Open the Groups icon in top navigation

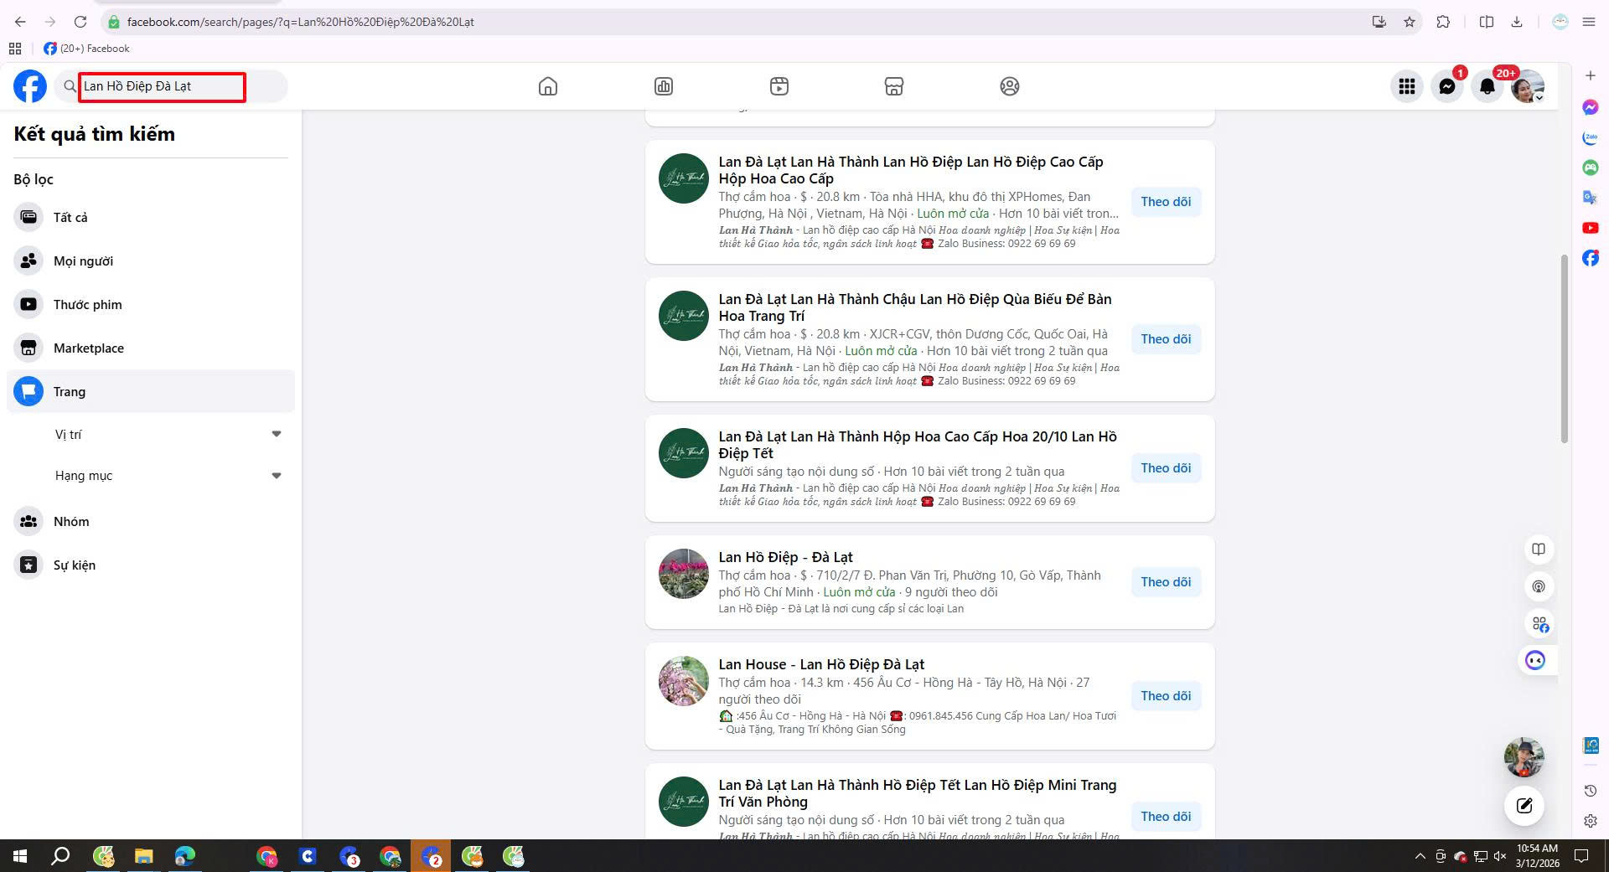point(1010,86)
